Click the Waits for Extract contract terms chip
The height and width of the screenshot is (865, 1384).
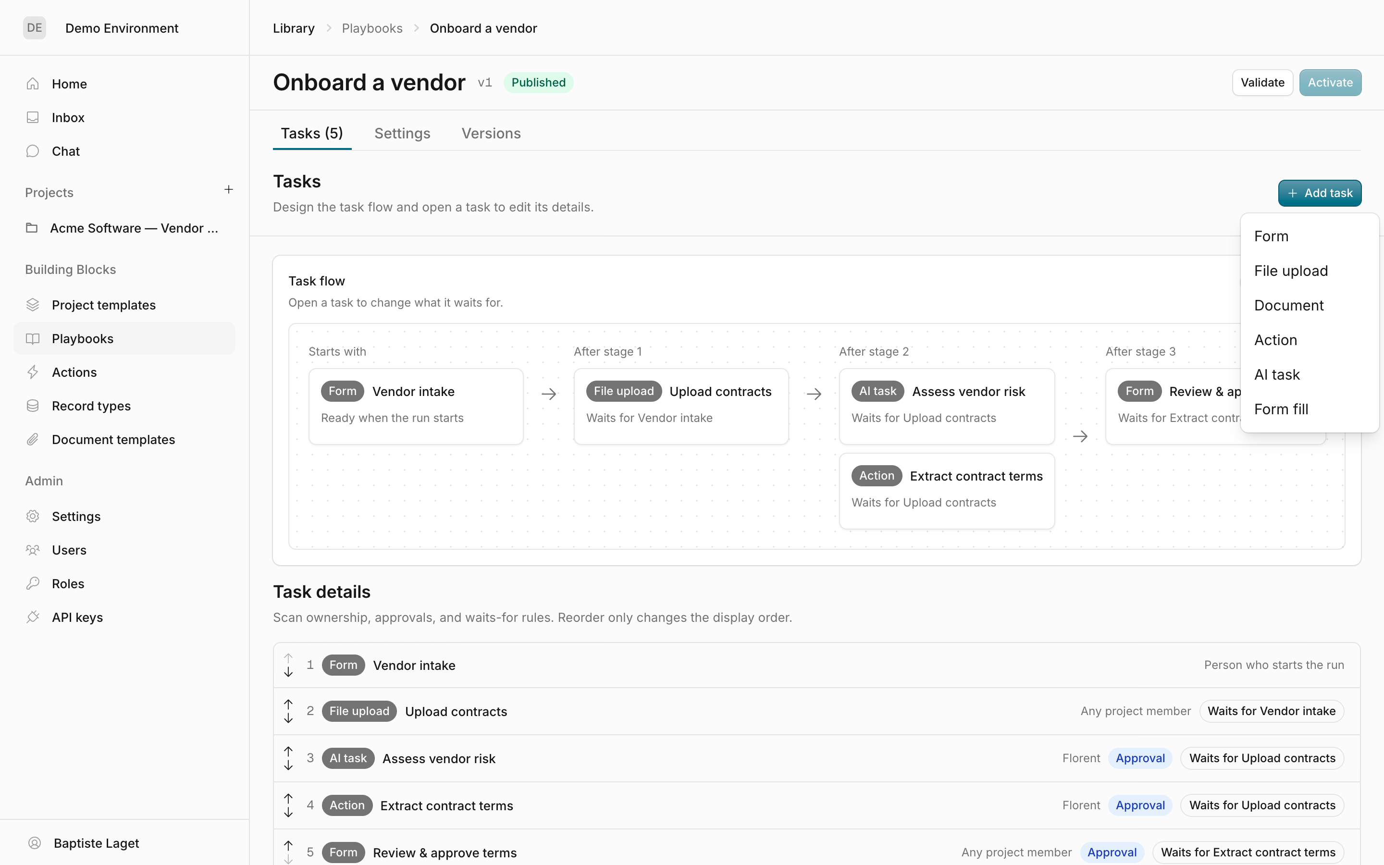tap(1248, 852)
